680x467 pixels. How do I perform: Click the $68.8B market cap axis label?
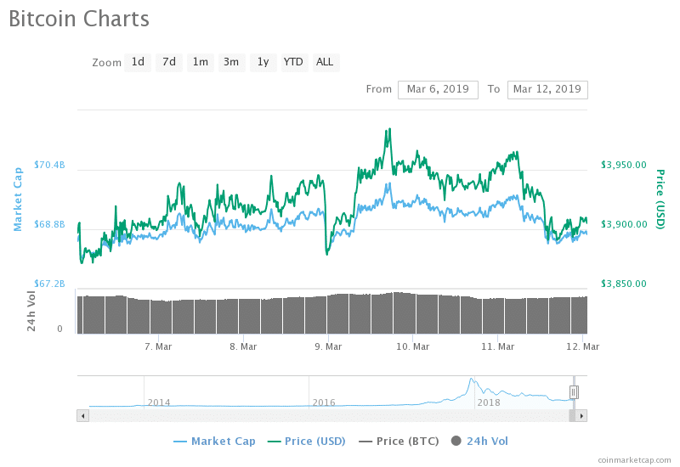pyautogui.click(x=49, y=224)
